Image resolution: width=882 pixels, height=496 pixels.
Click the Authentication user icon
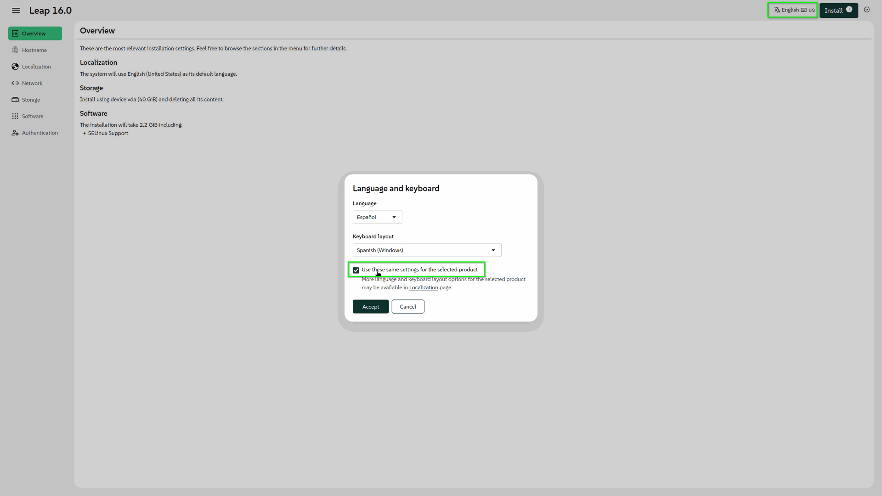point(15,133)
